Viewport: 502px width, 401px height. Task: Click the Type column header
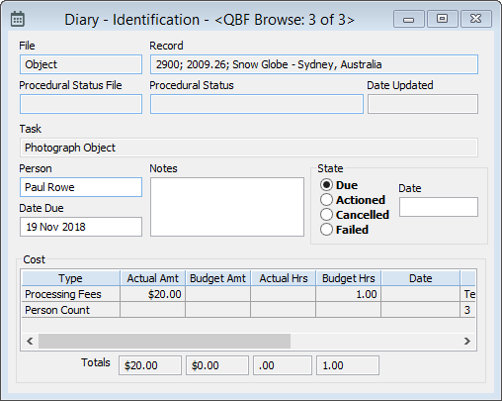click(x=71, y=278)
